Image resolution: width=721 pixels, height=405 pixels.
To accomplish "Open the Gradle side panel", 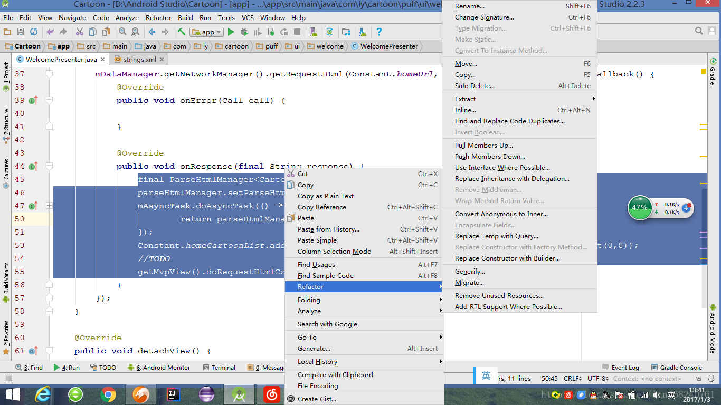I will 713,72.
